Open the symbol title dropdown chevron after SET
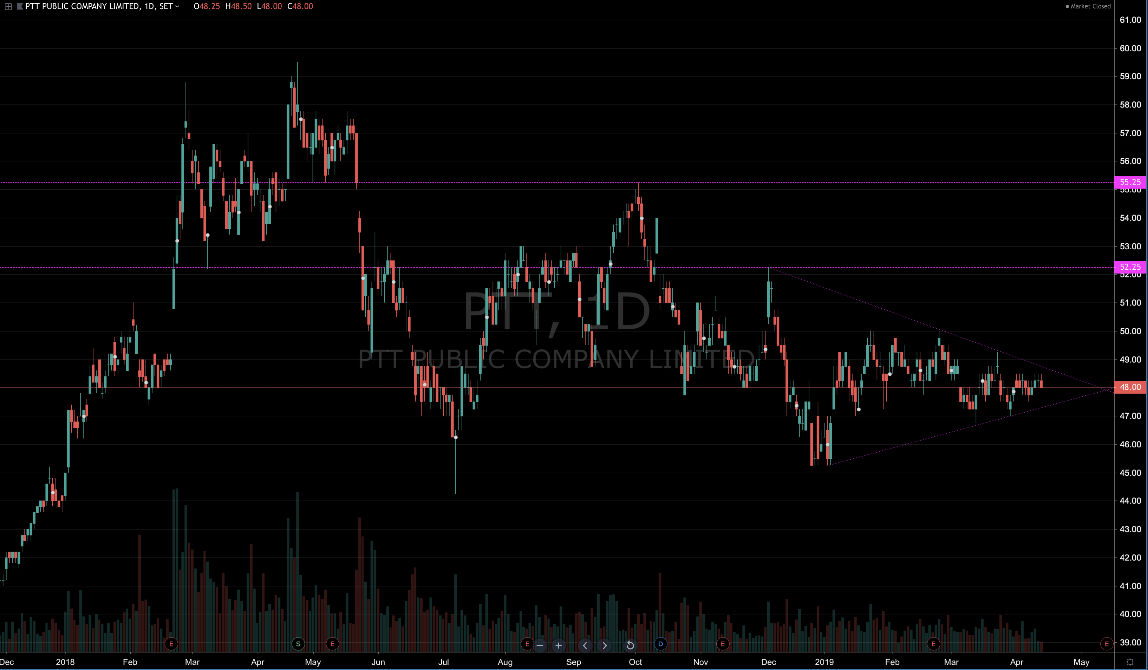Viewport: 1148px width, 670px height. tap(178, 6)
